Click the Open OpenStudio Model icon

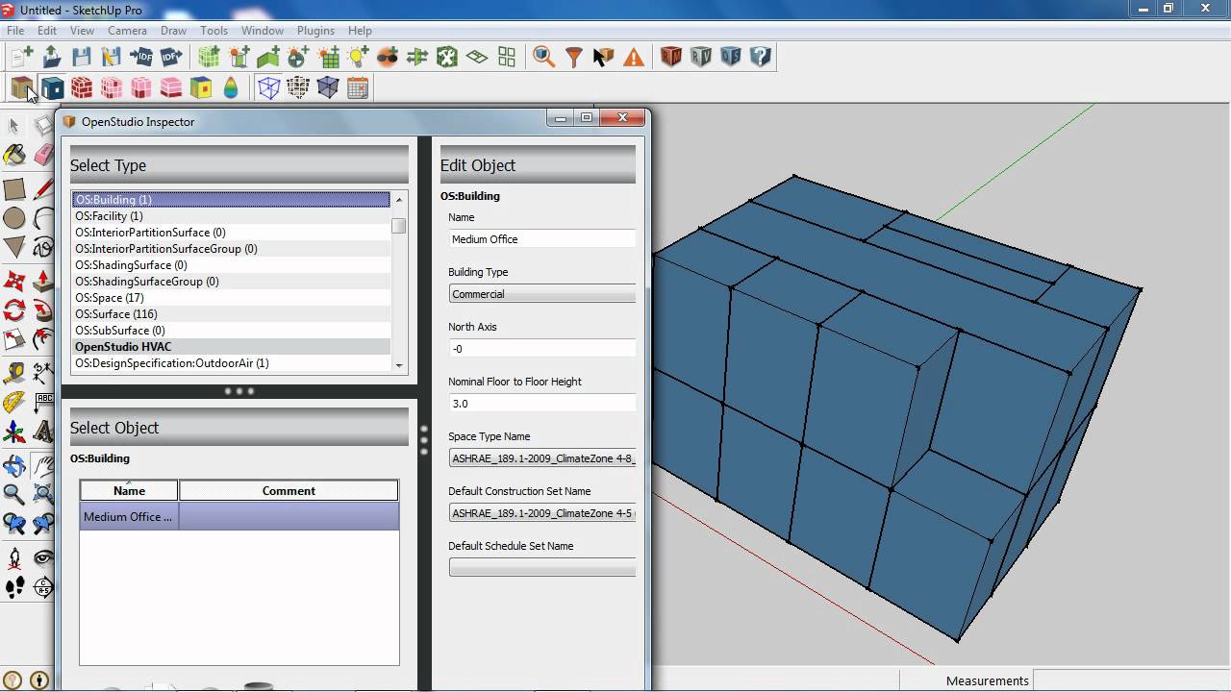pyautogui.click(x=52, y=57)
